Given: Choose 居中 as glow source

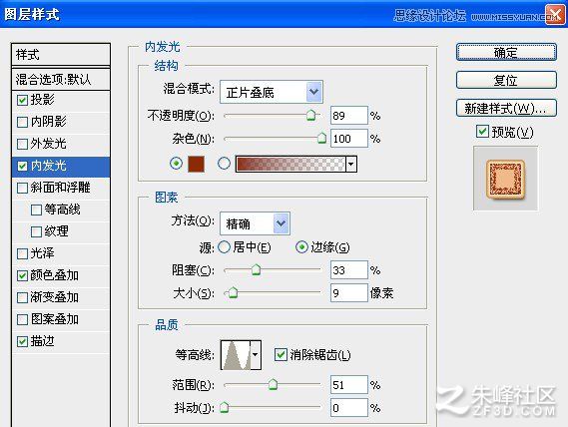Looking at the screenshot, I should coord(225,247).
